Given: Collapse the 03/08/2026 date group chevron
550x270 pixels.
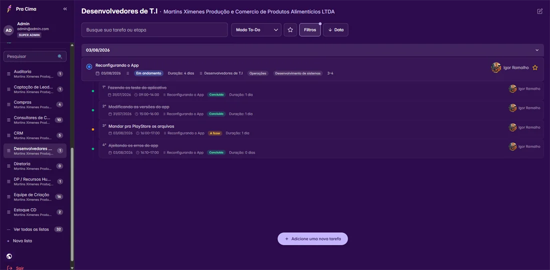Looking at the screenshot, I should [536, 50].
